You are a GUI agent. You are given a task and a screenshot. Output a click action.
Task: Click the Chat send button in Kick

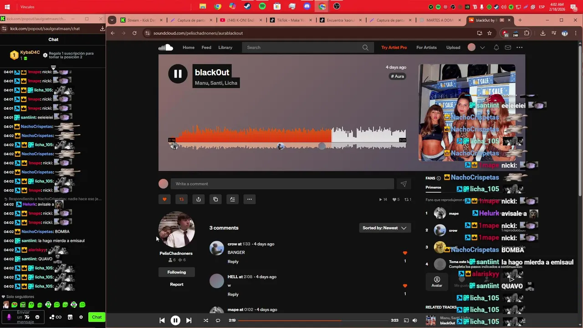[97, 317]
